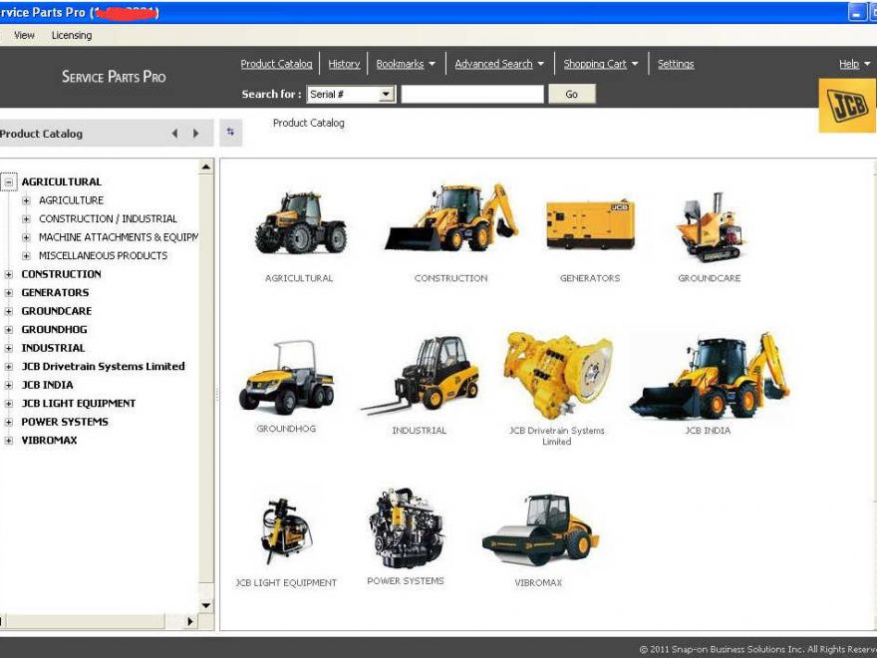Open the Agricultural tractor thumbnail
This screenshot has width=877, height=658.
coord(300,222)
